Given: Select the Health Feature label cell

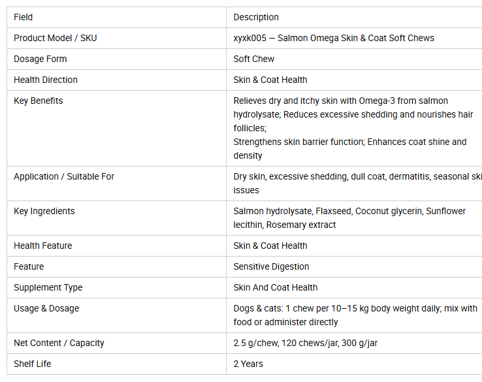Looking at the screenshot, I should tap(116, 246).
